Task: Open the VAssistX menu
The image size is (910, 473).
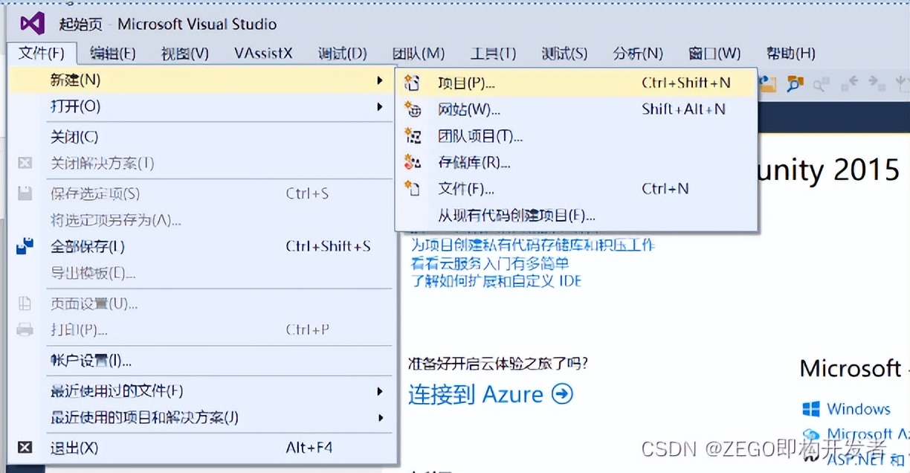Action: (264, 54)
